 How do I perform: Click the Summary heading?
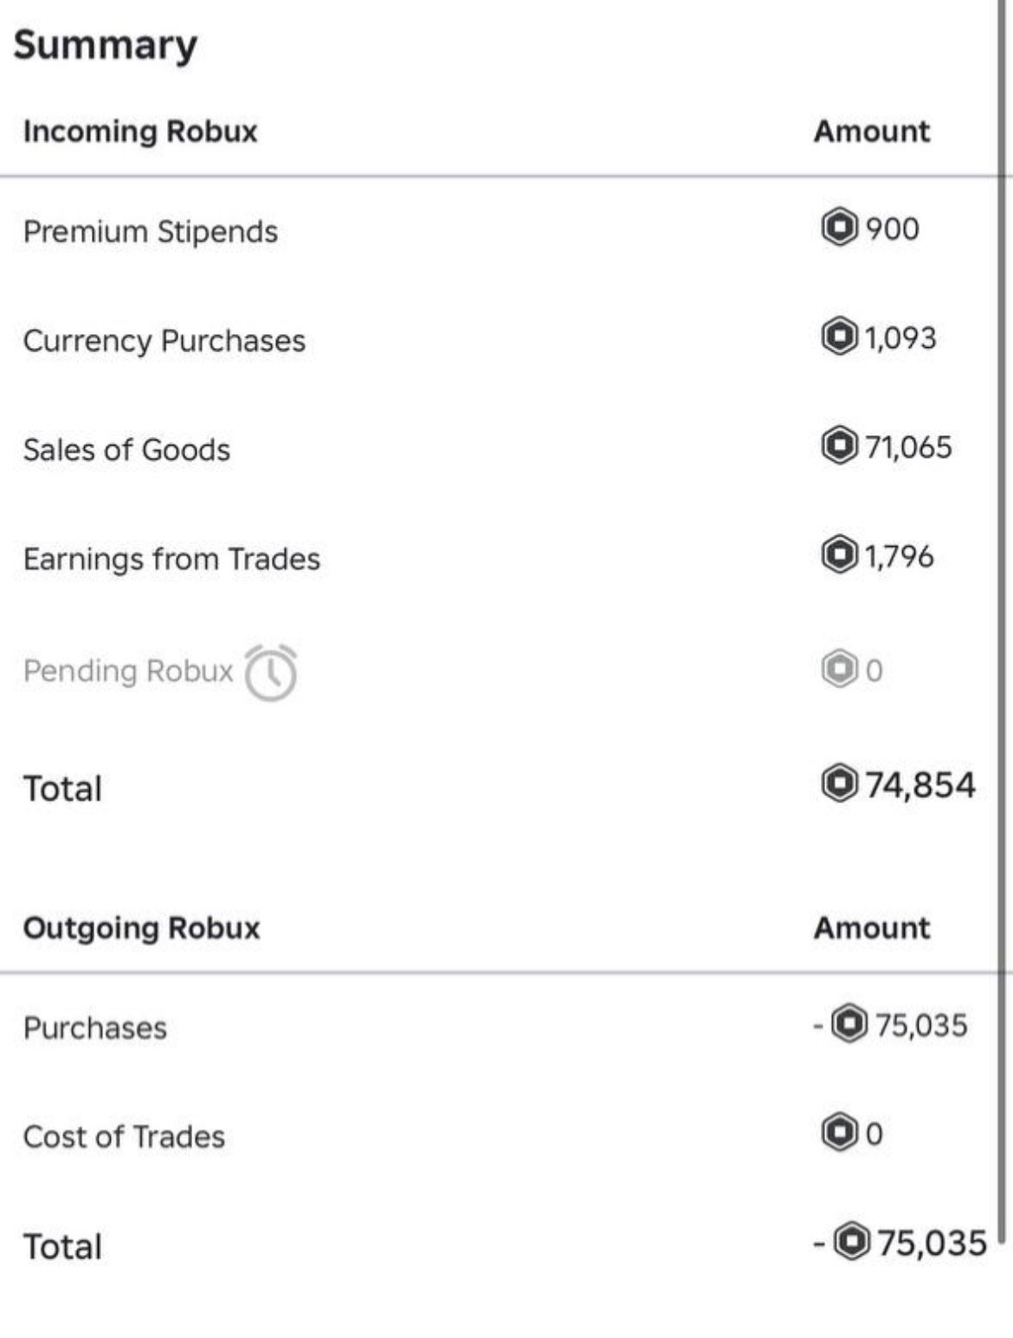click(x=105, y=45)
